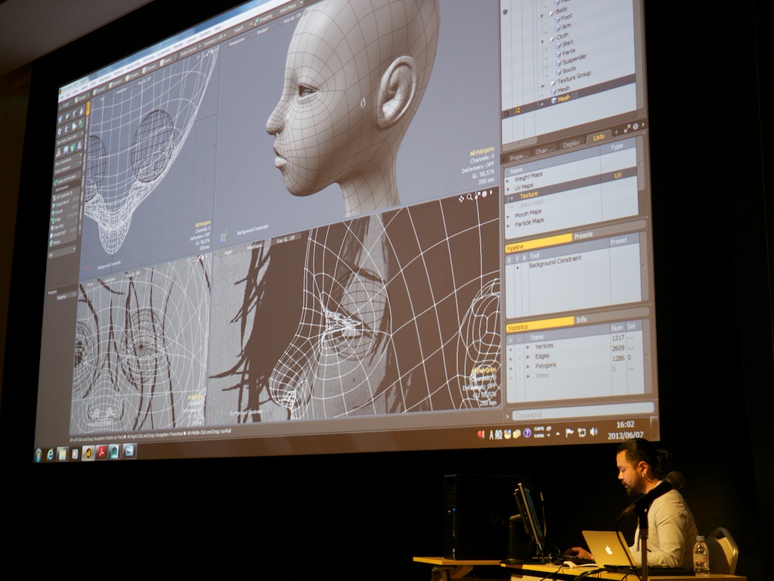Open Adobe Reader from the taskbar
The width and height of the screenshot is (774, 581).
point(102,452)
